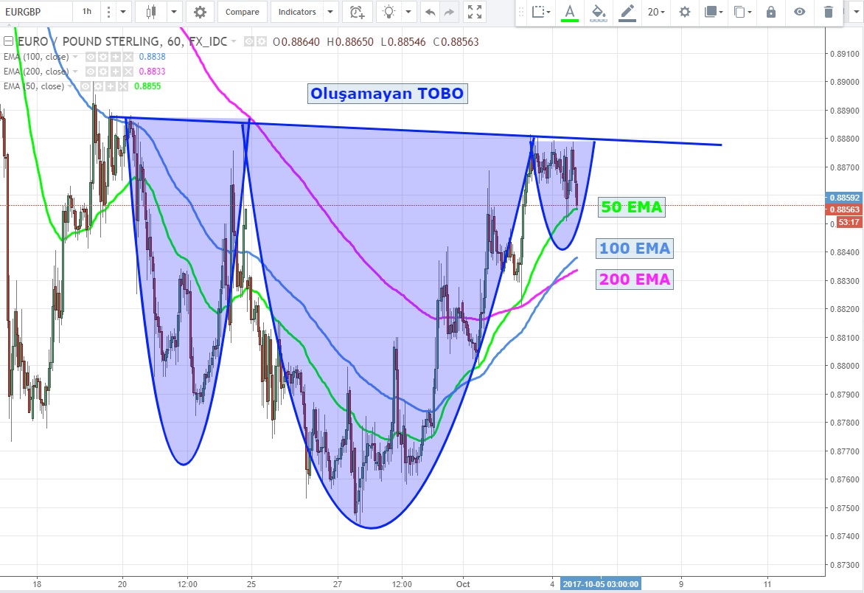Open drawing settings gear in floating toolbar

[x=685, y=12]
